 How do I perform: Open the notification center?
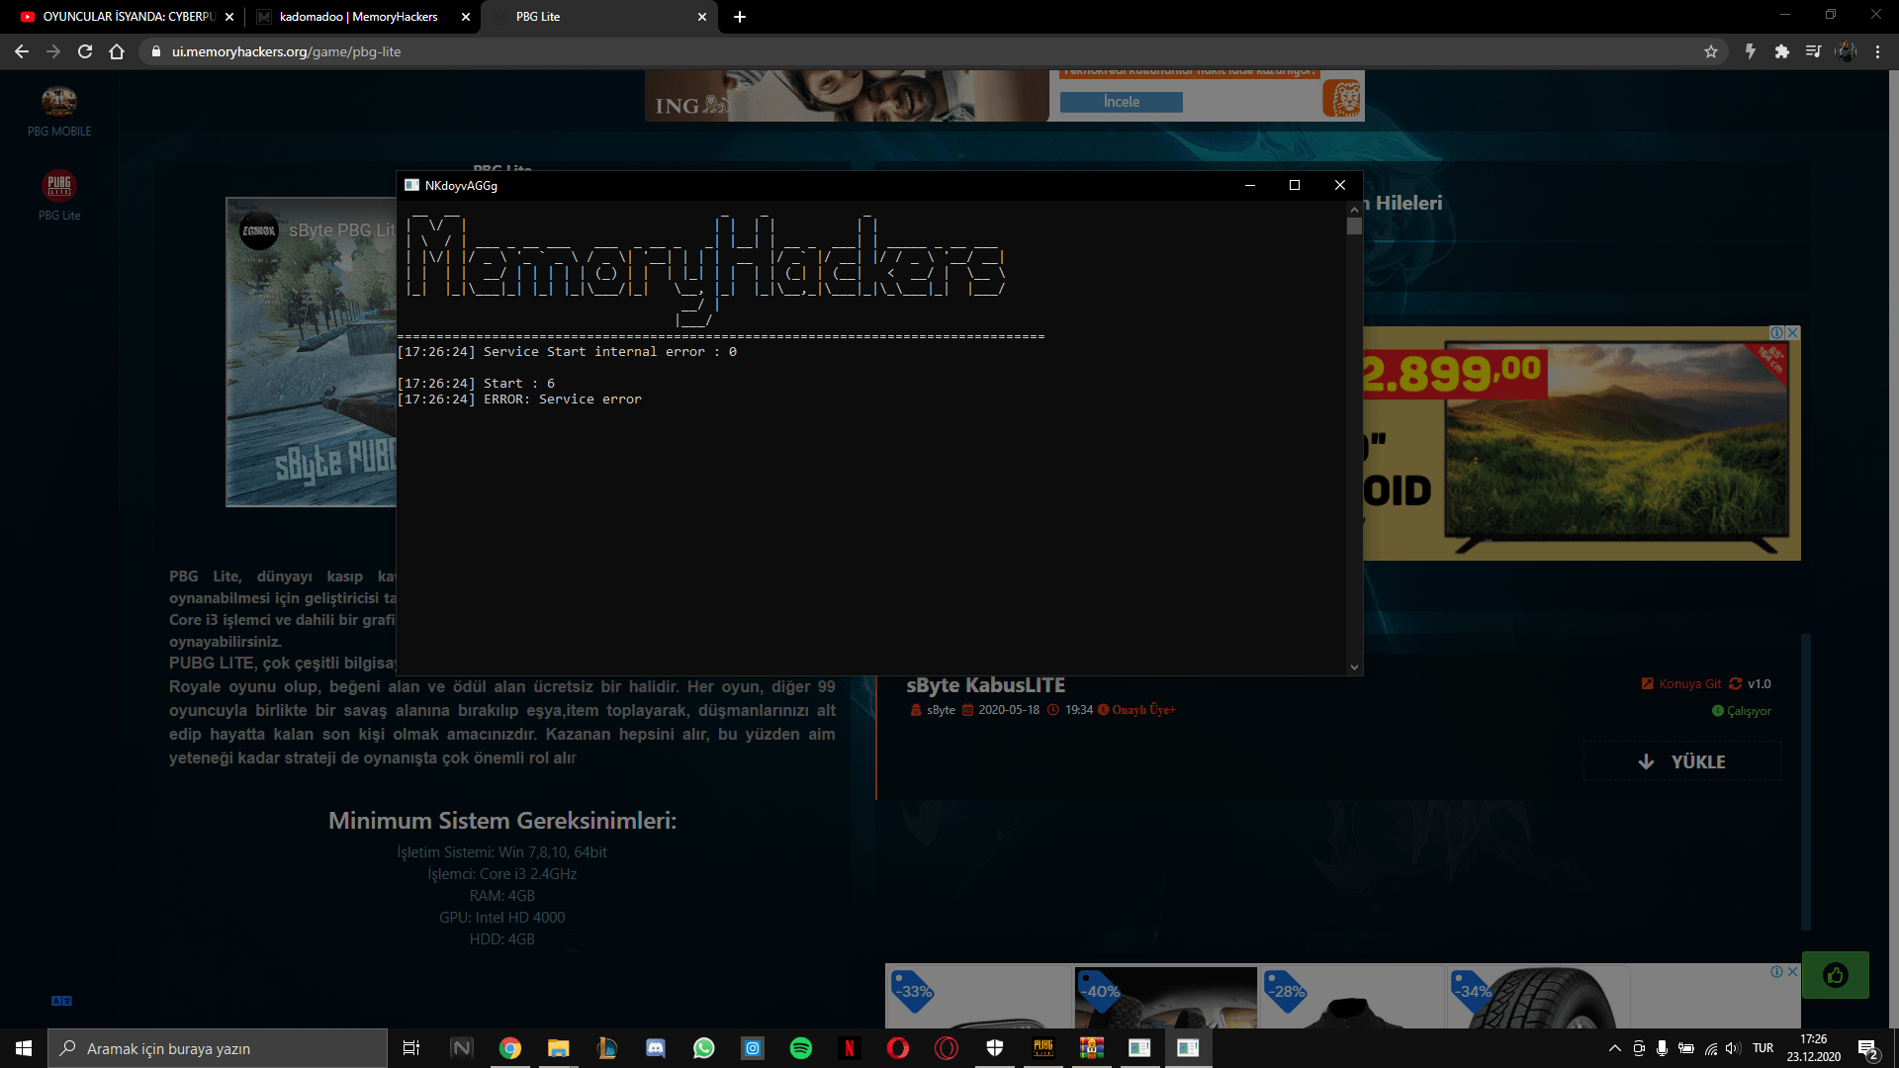point(1867,1049)
